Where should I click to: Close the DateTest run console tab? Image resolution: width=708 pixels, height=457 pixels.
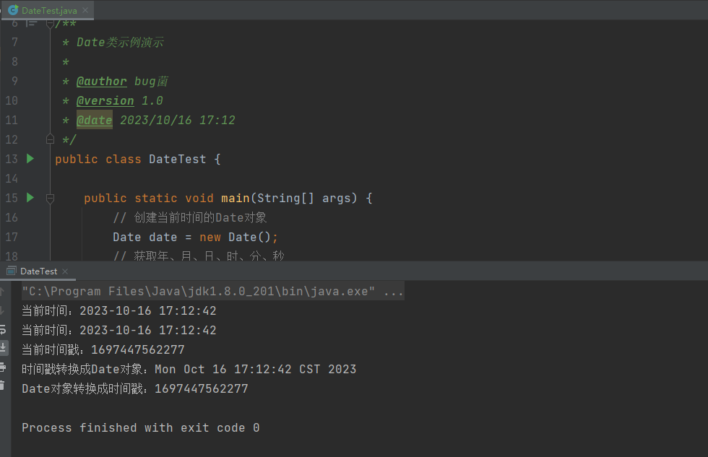(x=65, y=271)
